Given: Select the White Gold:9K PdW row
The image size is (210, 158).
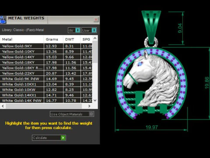Looking at the screenshot, I should (46, 79).
